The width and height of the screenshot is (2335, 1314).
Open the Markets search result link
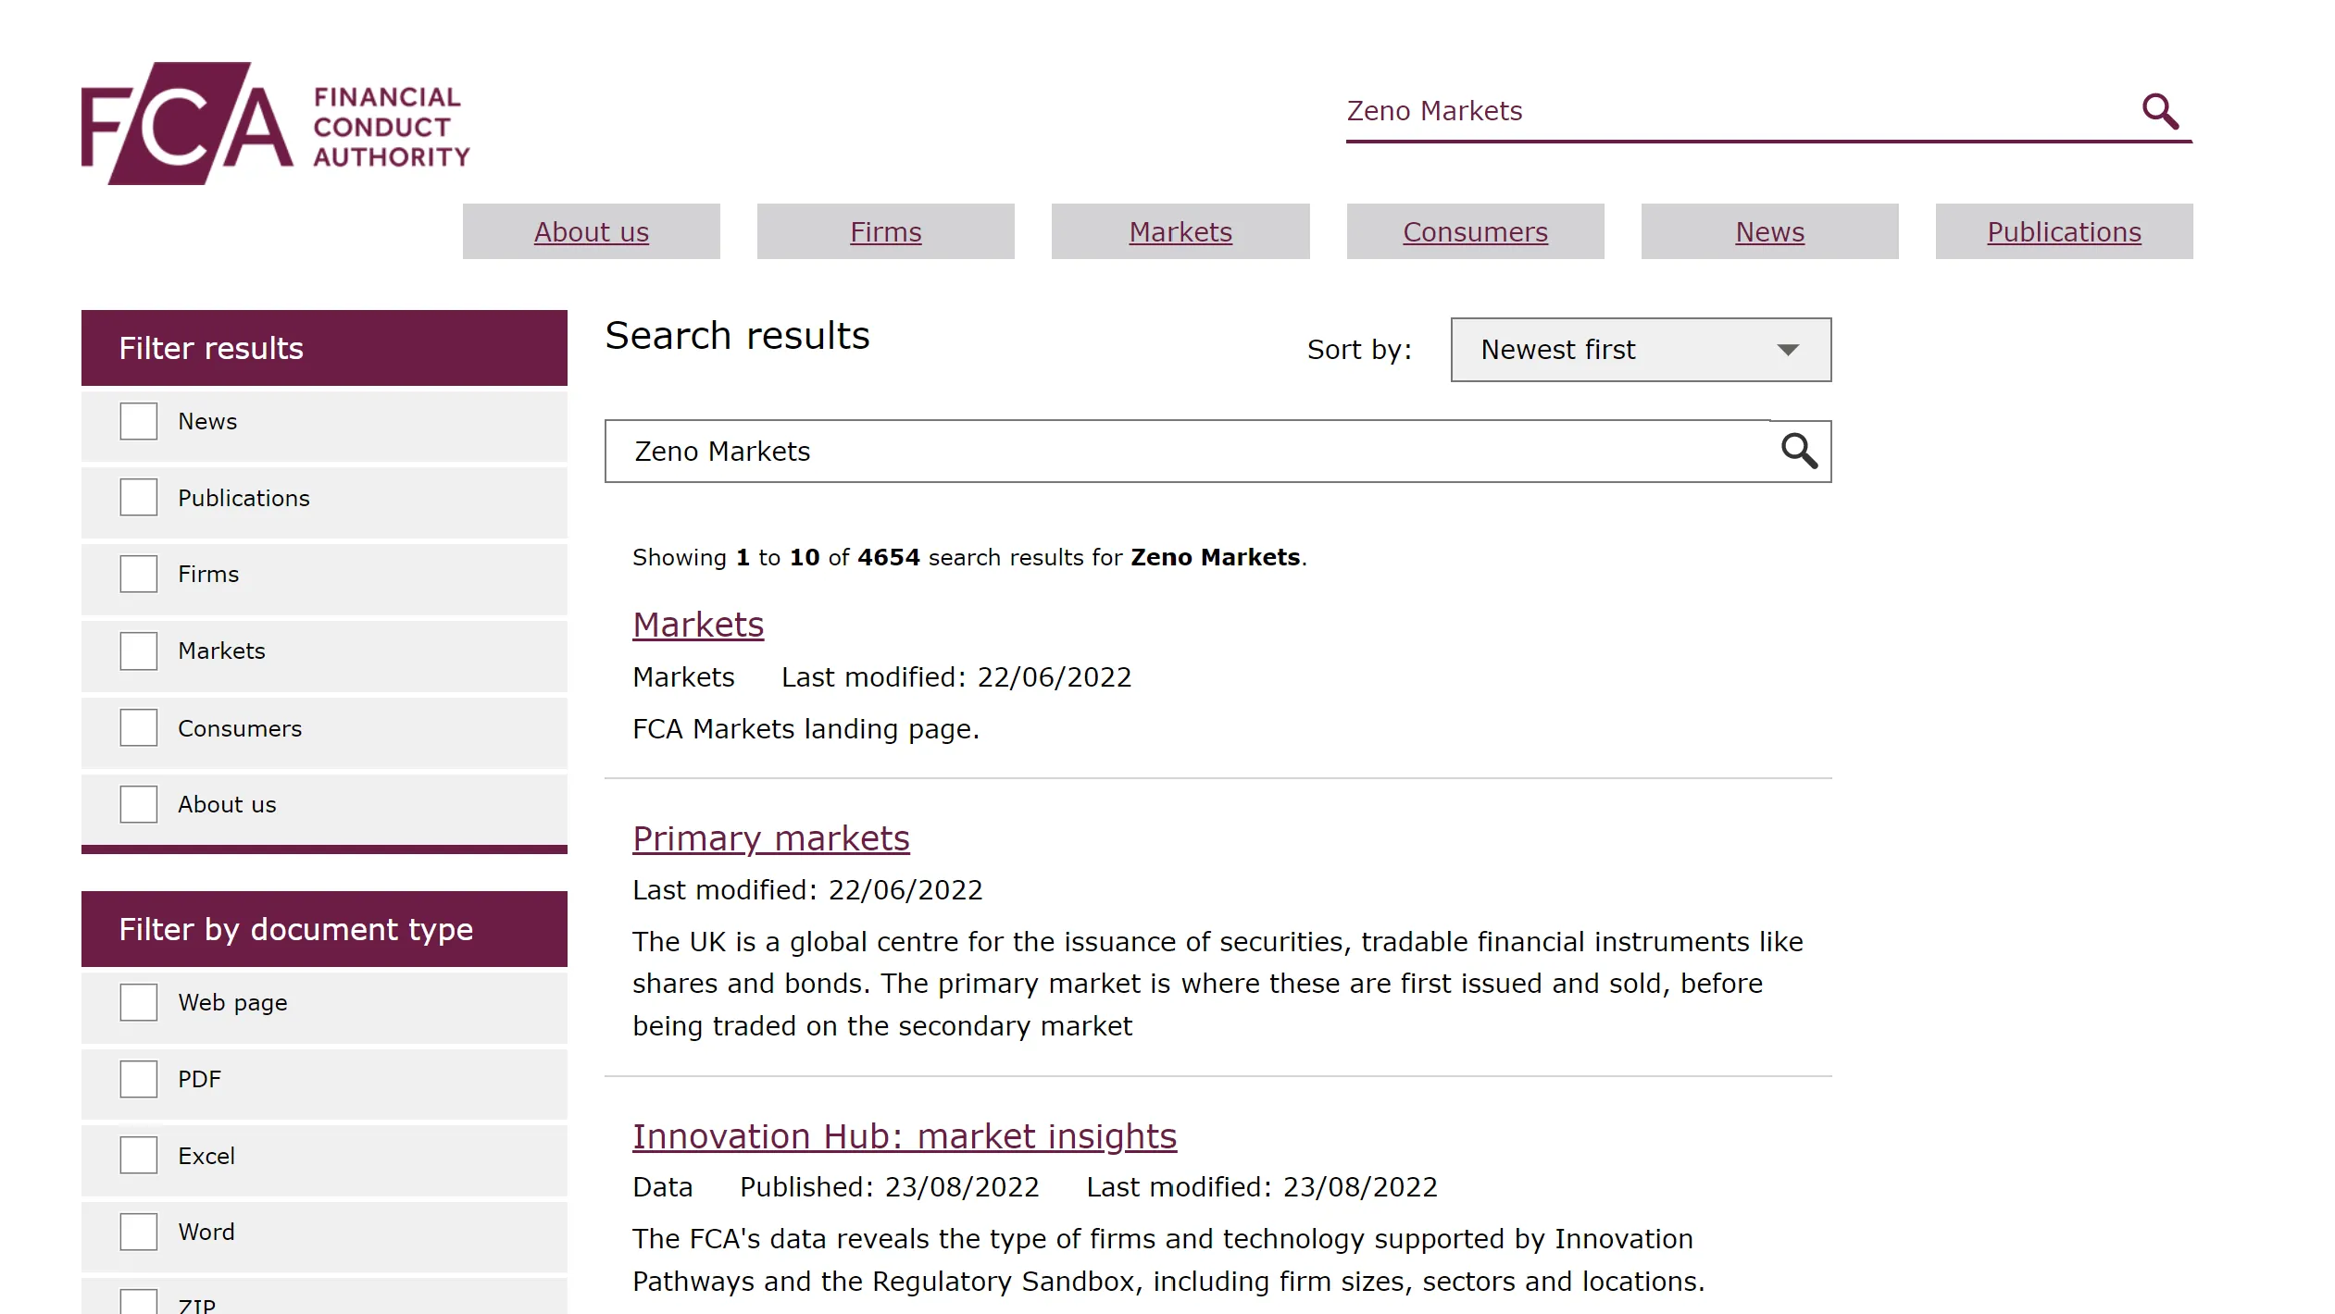click(x=698, y=625)
